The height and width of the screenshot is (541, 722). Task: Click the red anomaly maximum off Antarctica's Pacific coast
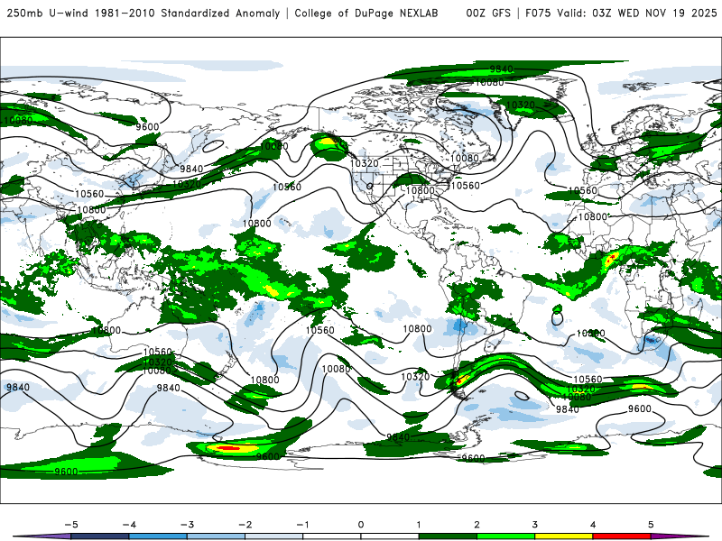228,447
